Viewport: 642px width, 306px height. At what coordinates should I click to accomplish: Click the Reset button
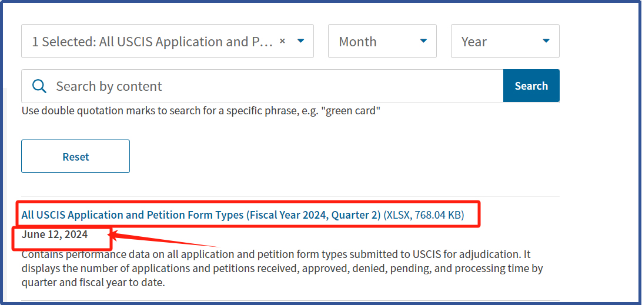tap(76, 157)
